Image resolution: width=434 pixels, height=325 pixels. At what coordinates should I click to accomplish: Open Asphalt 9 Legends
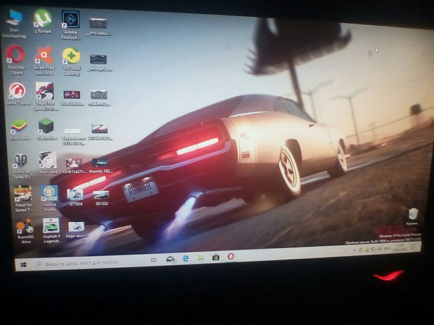[51, 231]
